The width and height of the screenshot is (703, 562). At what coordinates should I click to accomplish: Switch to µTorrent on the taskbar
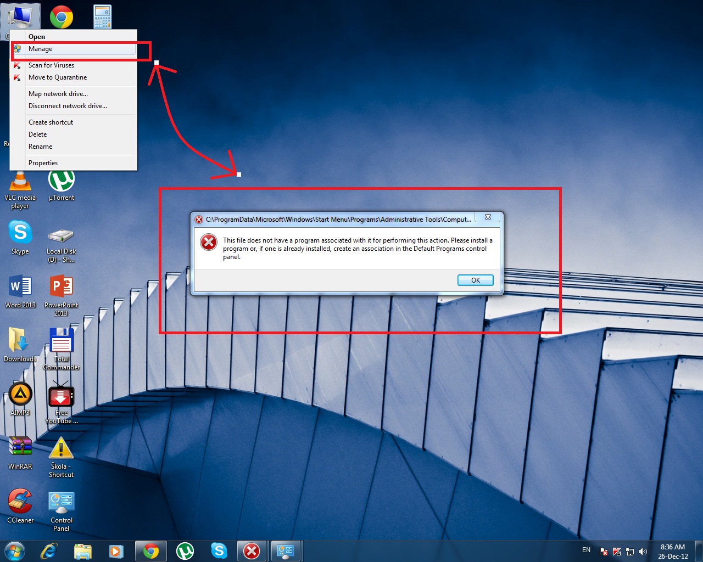pos(185,551)
